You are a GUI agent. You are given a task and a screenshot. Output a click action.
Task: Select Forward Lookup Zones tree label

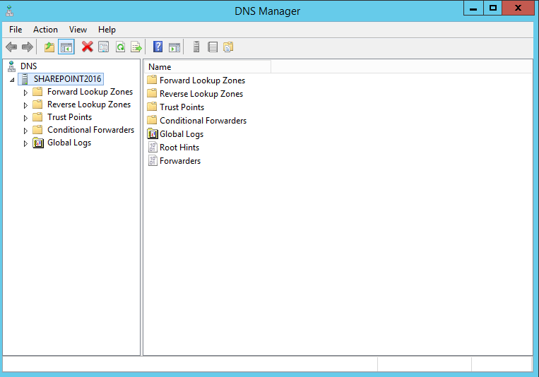(x=90, y=92)
